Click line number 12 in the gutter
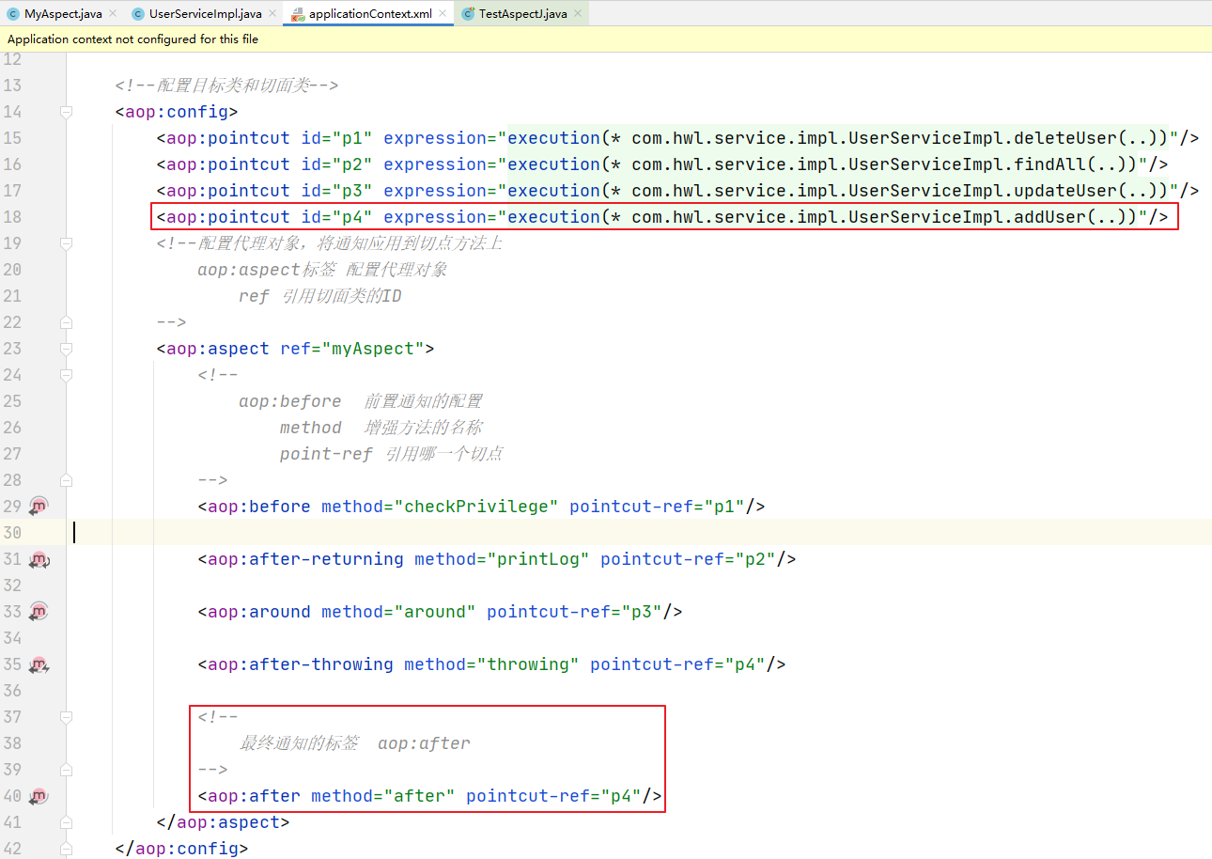 12,59
